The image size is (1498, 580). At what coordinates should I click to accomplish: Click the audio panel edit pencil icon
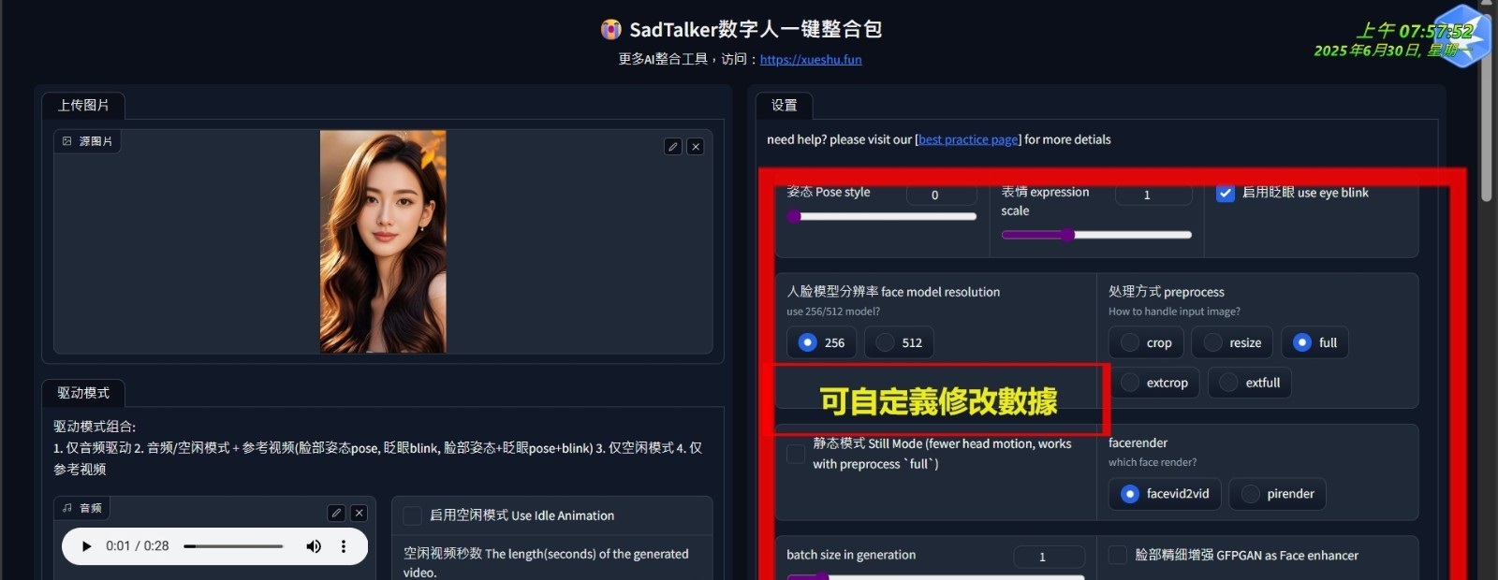pyautogui.click(x=336, y=514)
